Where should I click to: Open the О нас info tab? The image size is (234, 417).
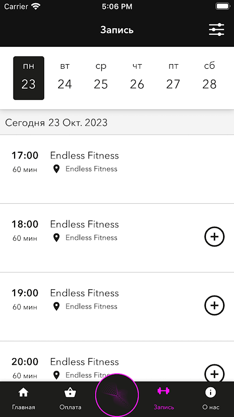point(211,398)
